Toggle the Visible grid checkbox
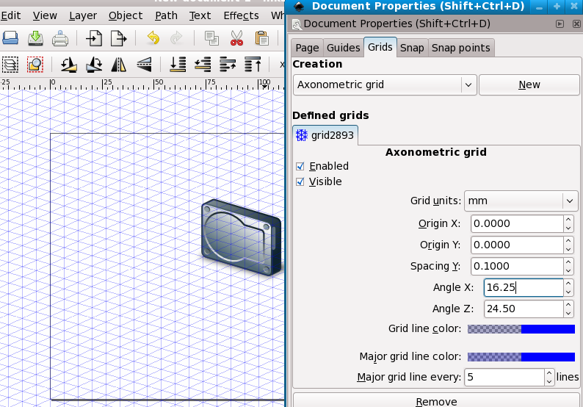The width and height of the screenshot is (583, 407). click(300, 182)
